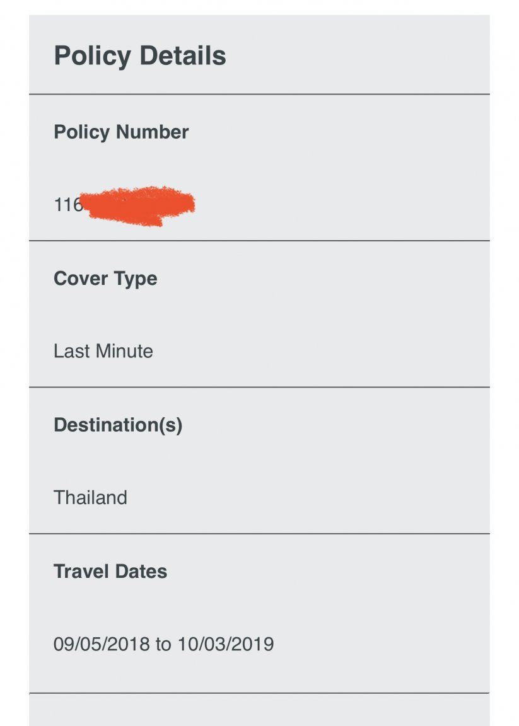
Task: Click the divider between Cover Type and Destination(s)
Action: 259,387
